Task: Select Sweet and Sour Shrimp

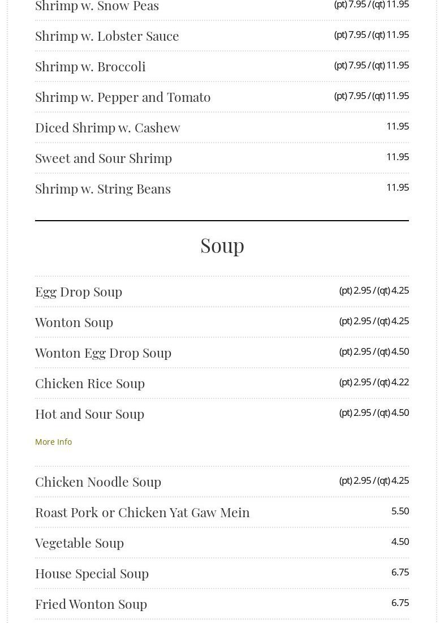Action: pyautogui.click(x=104, y=158)
